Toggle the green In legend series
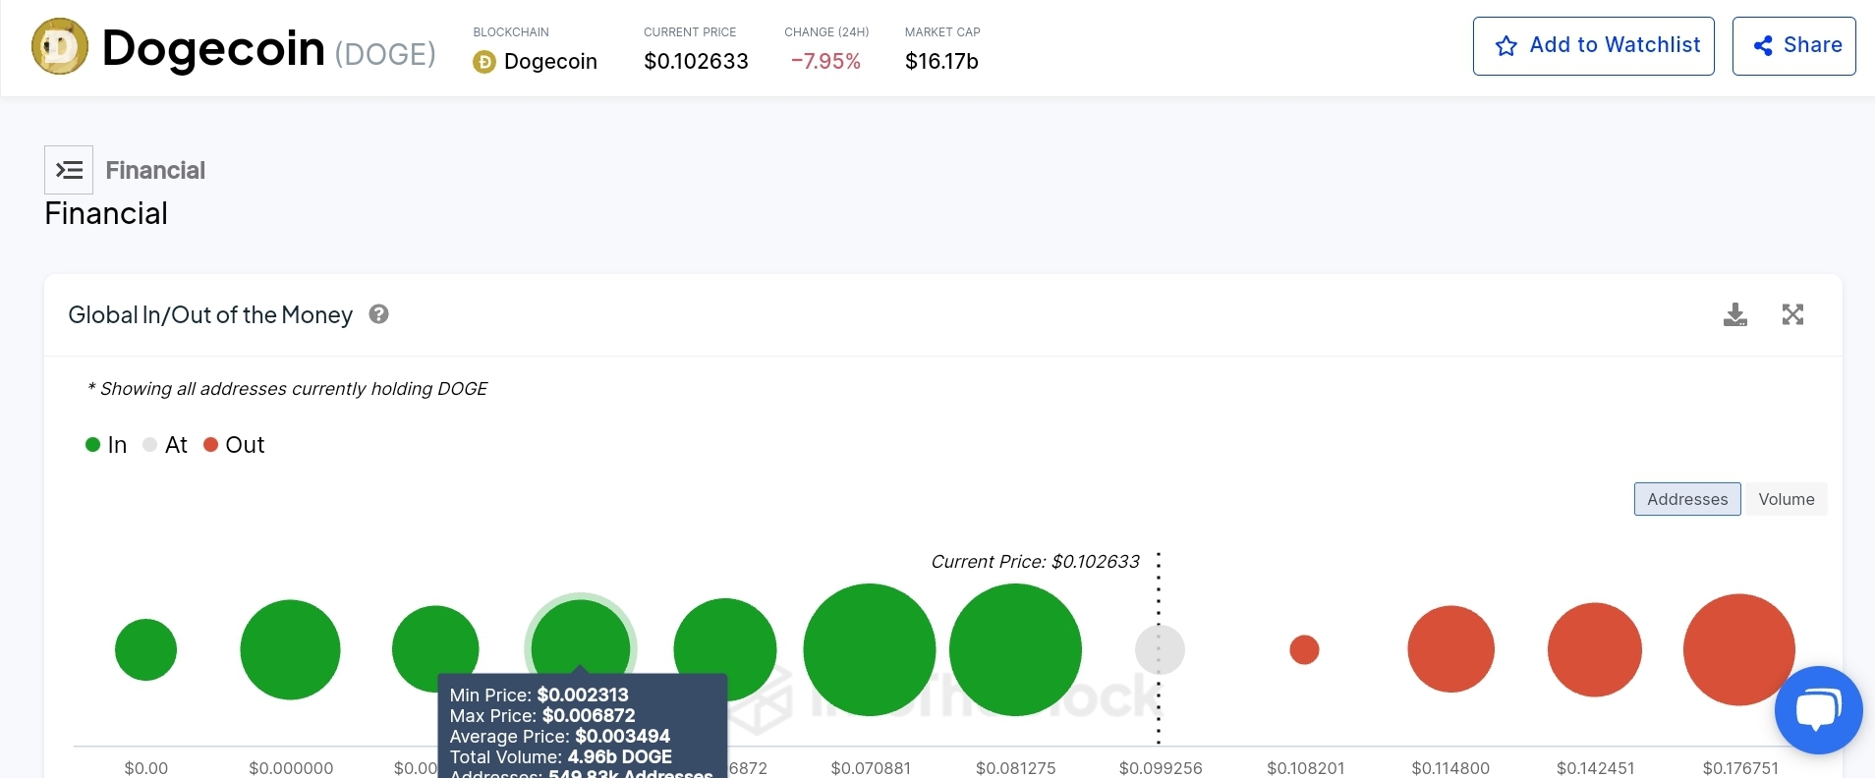Screen dimensions: 1875x778 106,445
